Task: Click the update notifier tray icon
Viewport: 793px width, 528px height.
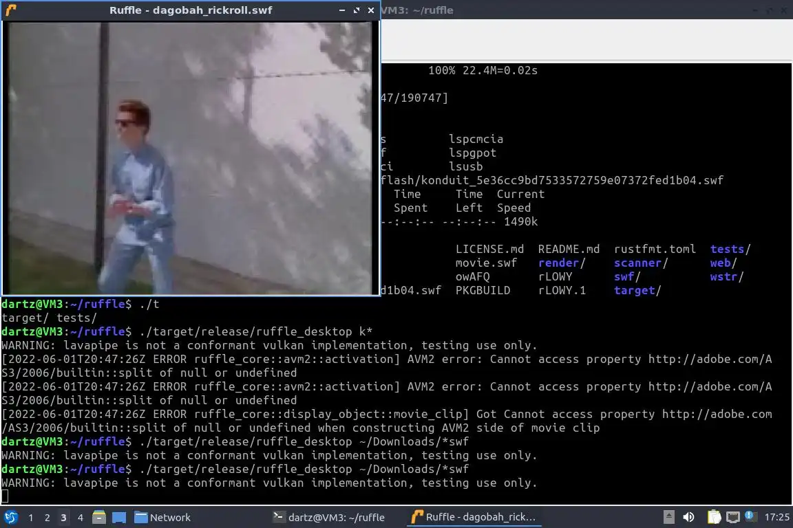Action: coord(750,516)
